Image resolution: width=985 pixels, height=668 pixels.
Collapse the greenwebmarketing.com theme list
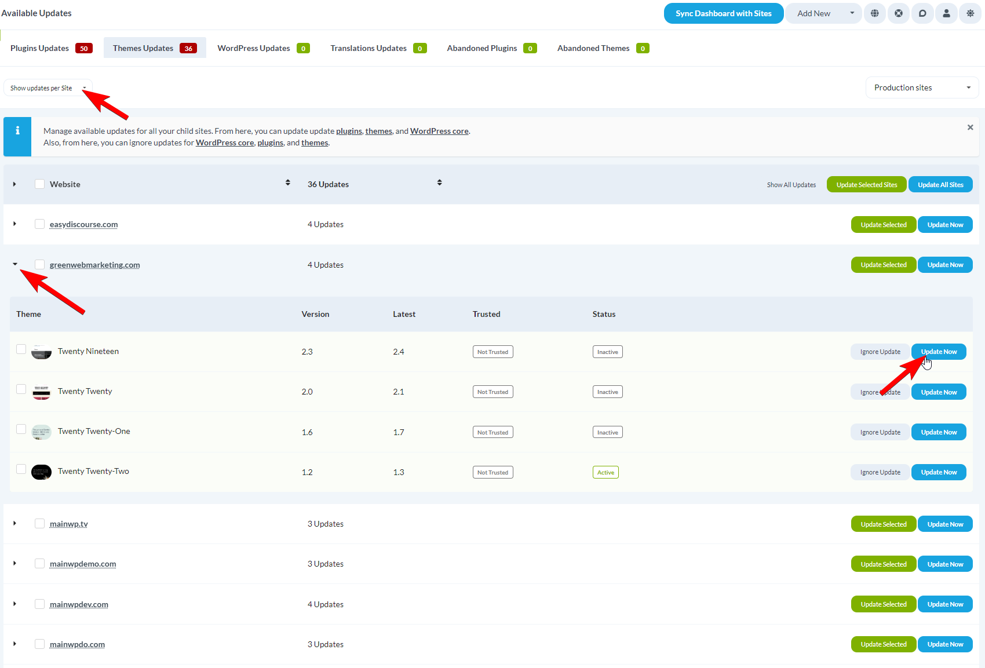[x=14, y=264]
